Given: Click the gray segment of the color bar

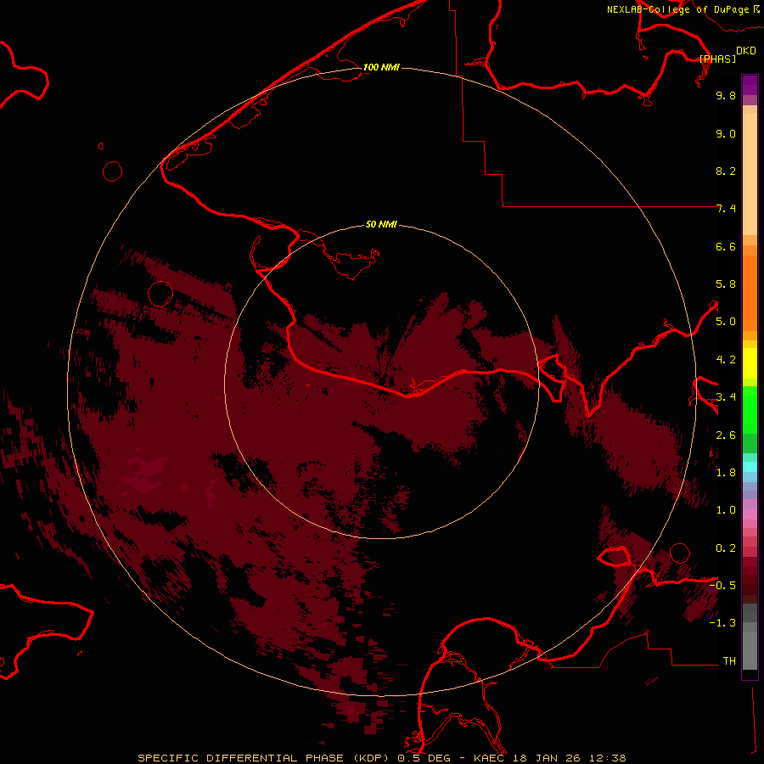Looking at the screenshot, I should tap(750, 637).
